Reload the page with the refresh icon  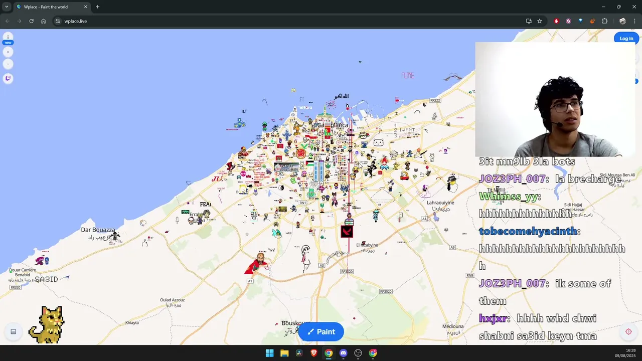coord(31,21)
